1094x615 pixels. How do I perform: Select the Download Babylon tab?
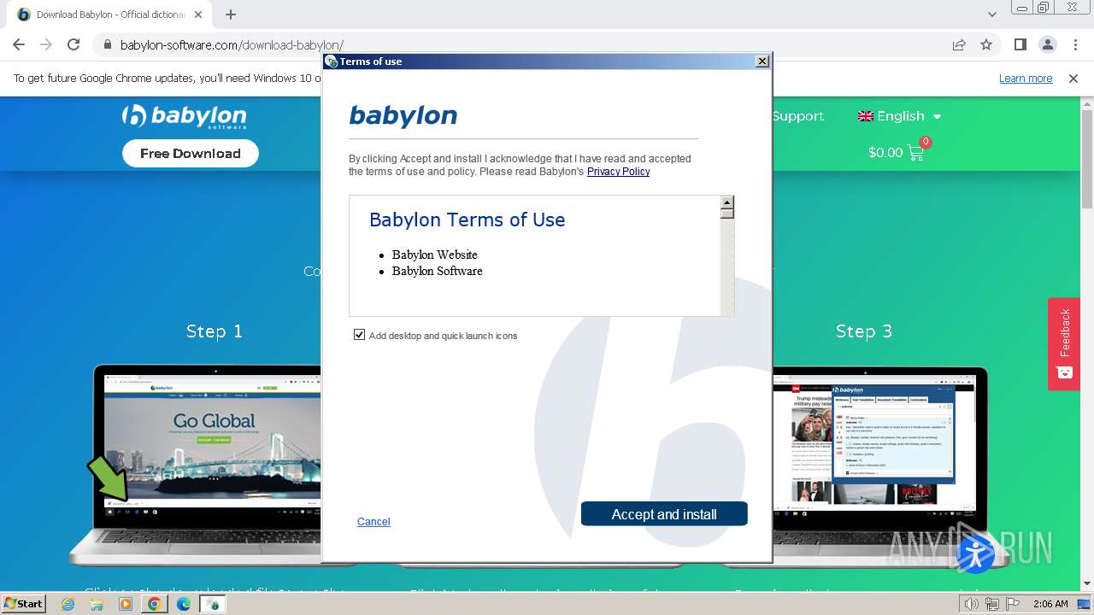(109, 15)
